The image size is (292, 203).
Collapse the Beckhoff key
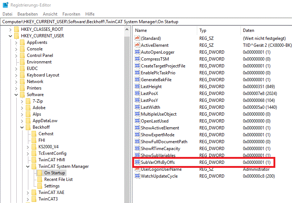click(x=22, y=127)
